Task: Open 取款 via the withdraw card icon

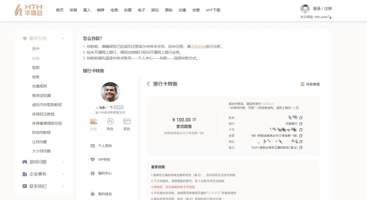Action: pos(127,121)
